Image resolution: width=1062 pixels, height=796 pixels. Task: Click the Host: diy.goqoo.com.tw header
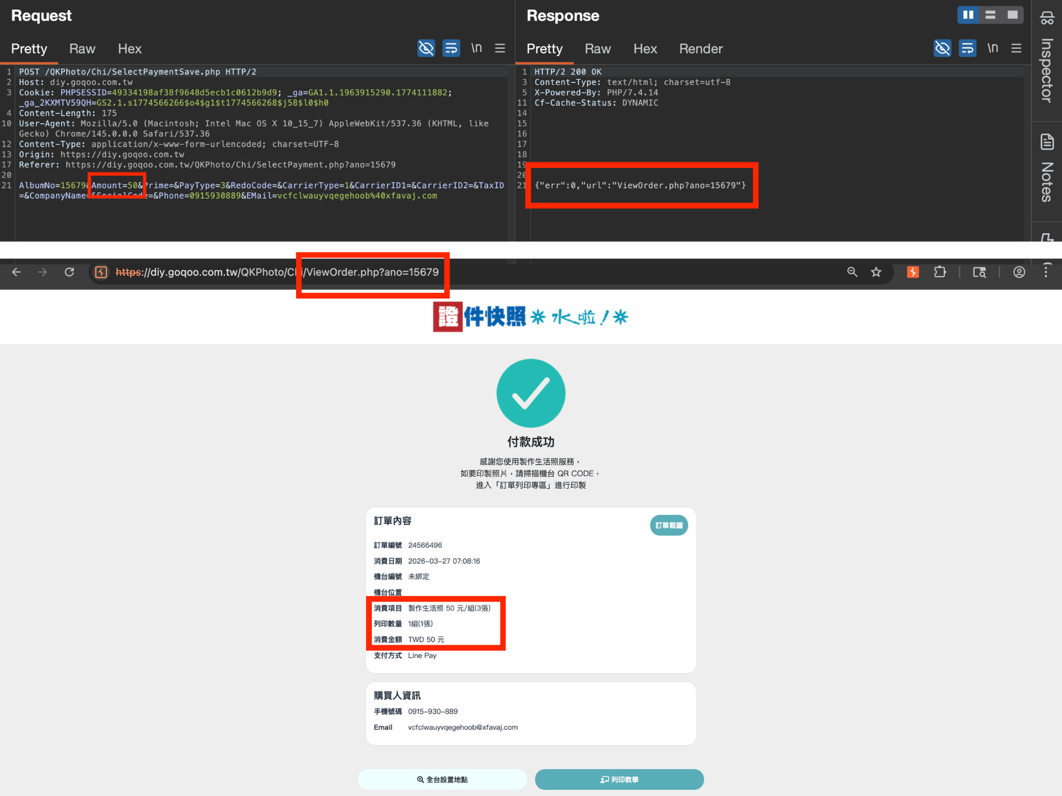point(76,82)
